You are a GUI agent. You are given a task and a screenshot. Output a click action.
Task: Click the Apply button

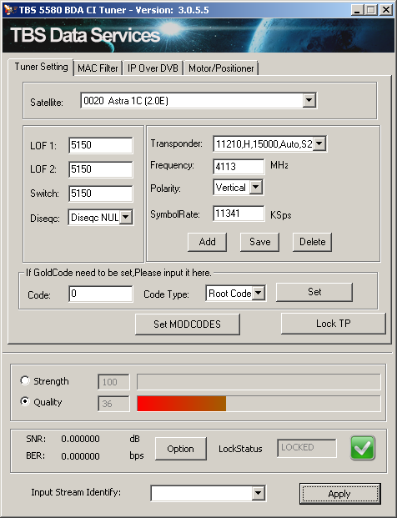pos(339,494)
